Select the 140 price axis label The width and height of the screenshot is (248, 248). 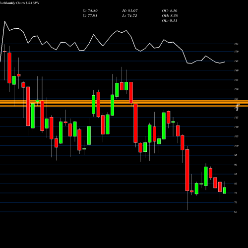pos(236,70)
